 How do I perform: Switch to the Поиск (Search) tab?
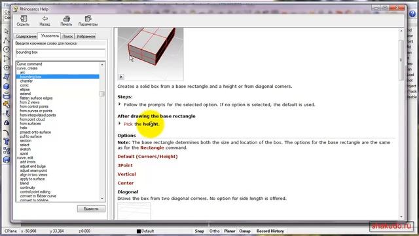point(67,37)
